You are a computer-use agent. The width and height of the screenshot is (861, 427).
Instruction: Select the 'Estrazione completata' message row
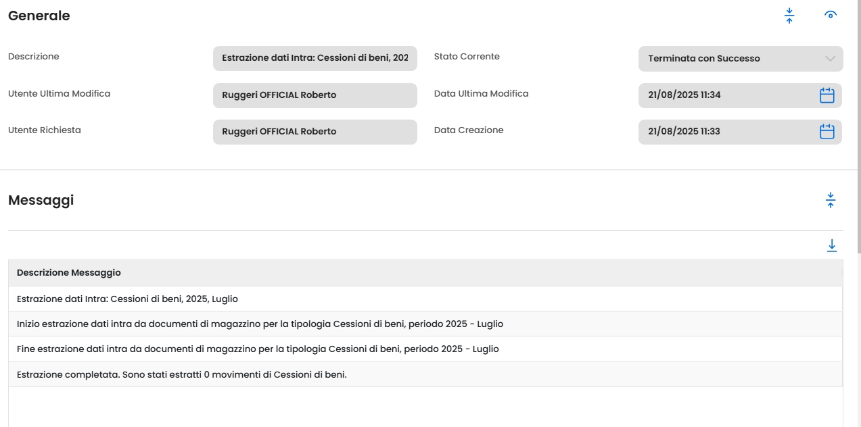(181, 374)
